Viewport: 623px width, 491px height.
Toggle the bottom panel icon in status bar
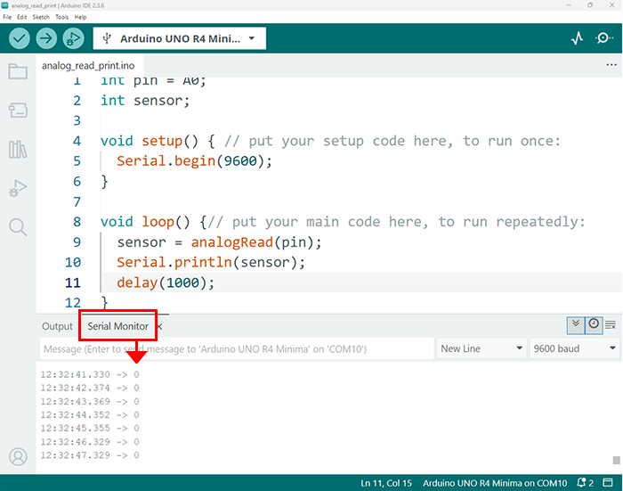[608, 483]
